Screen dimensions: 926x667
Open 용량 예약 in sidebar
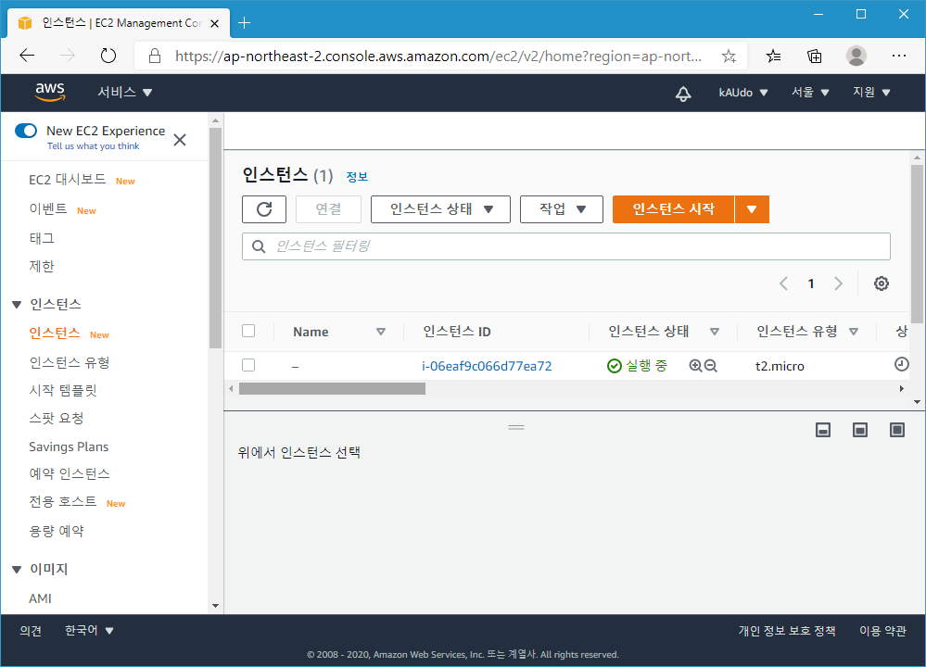[57, 531]
